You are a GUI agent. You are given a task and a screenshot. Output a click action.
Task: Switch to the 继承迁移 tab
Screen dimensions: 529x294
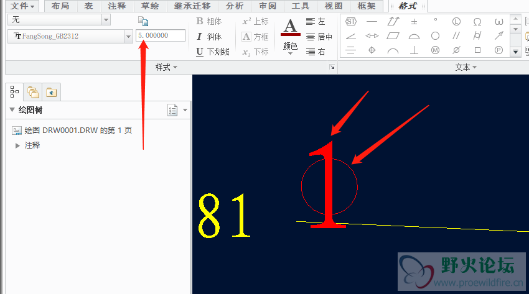(x=192, y=6)
